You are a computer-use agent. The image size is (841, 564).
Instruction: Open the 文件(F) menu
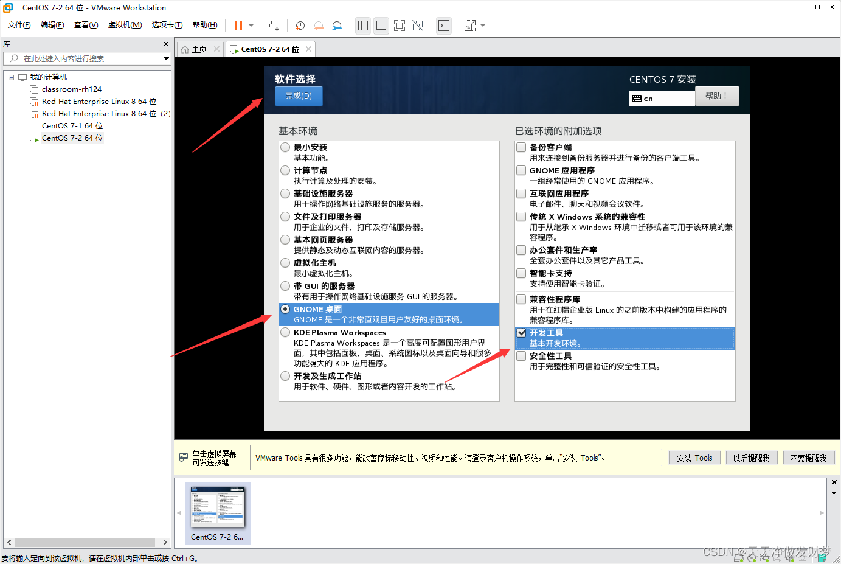19,25
